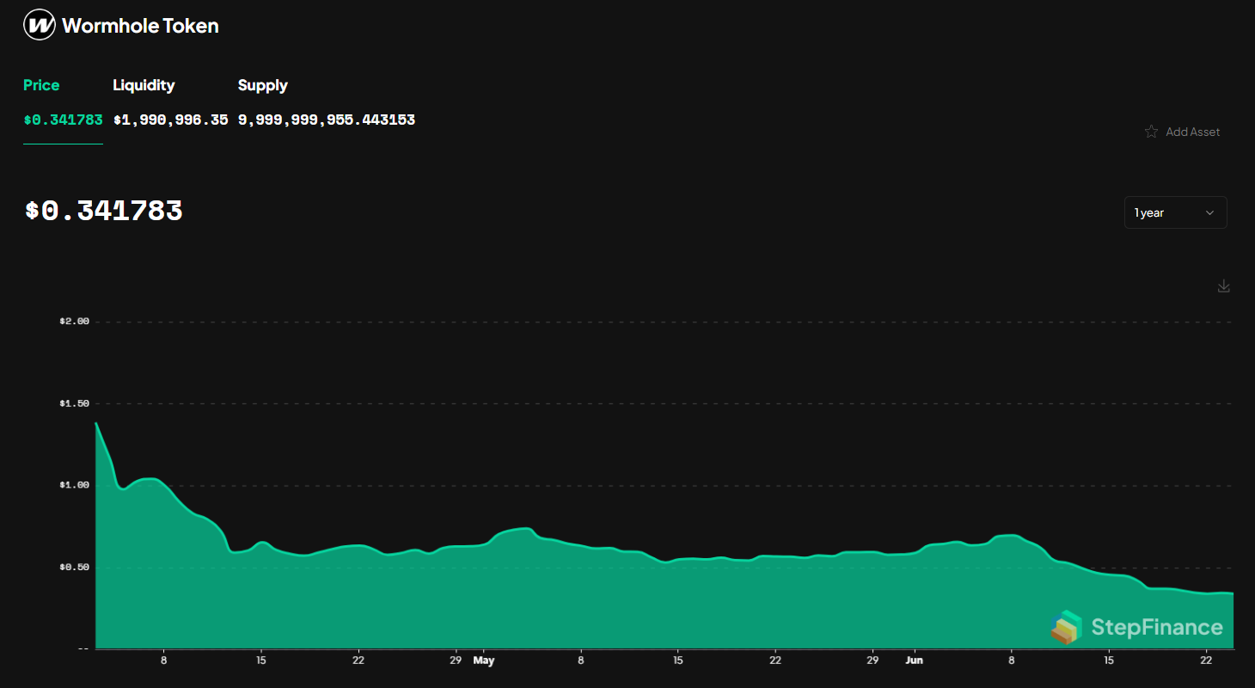Click the liquidity value $1,990,996.35
This screenshot has width=1255, height=688.
click(x=171, y=120)
